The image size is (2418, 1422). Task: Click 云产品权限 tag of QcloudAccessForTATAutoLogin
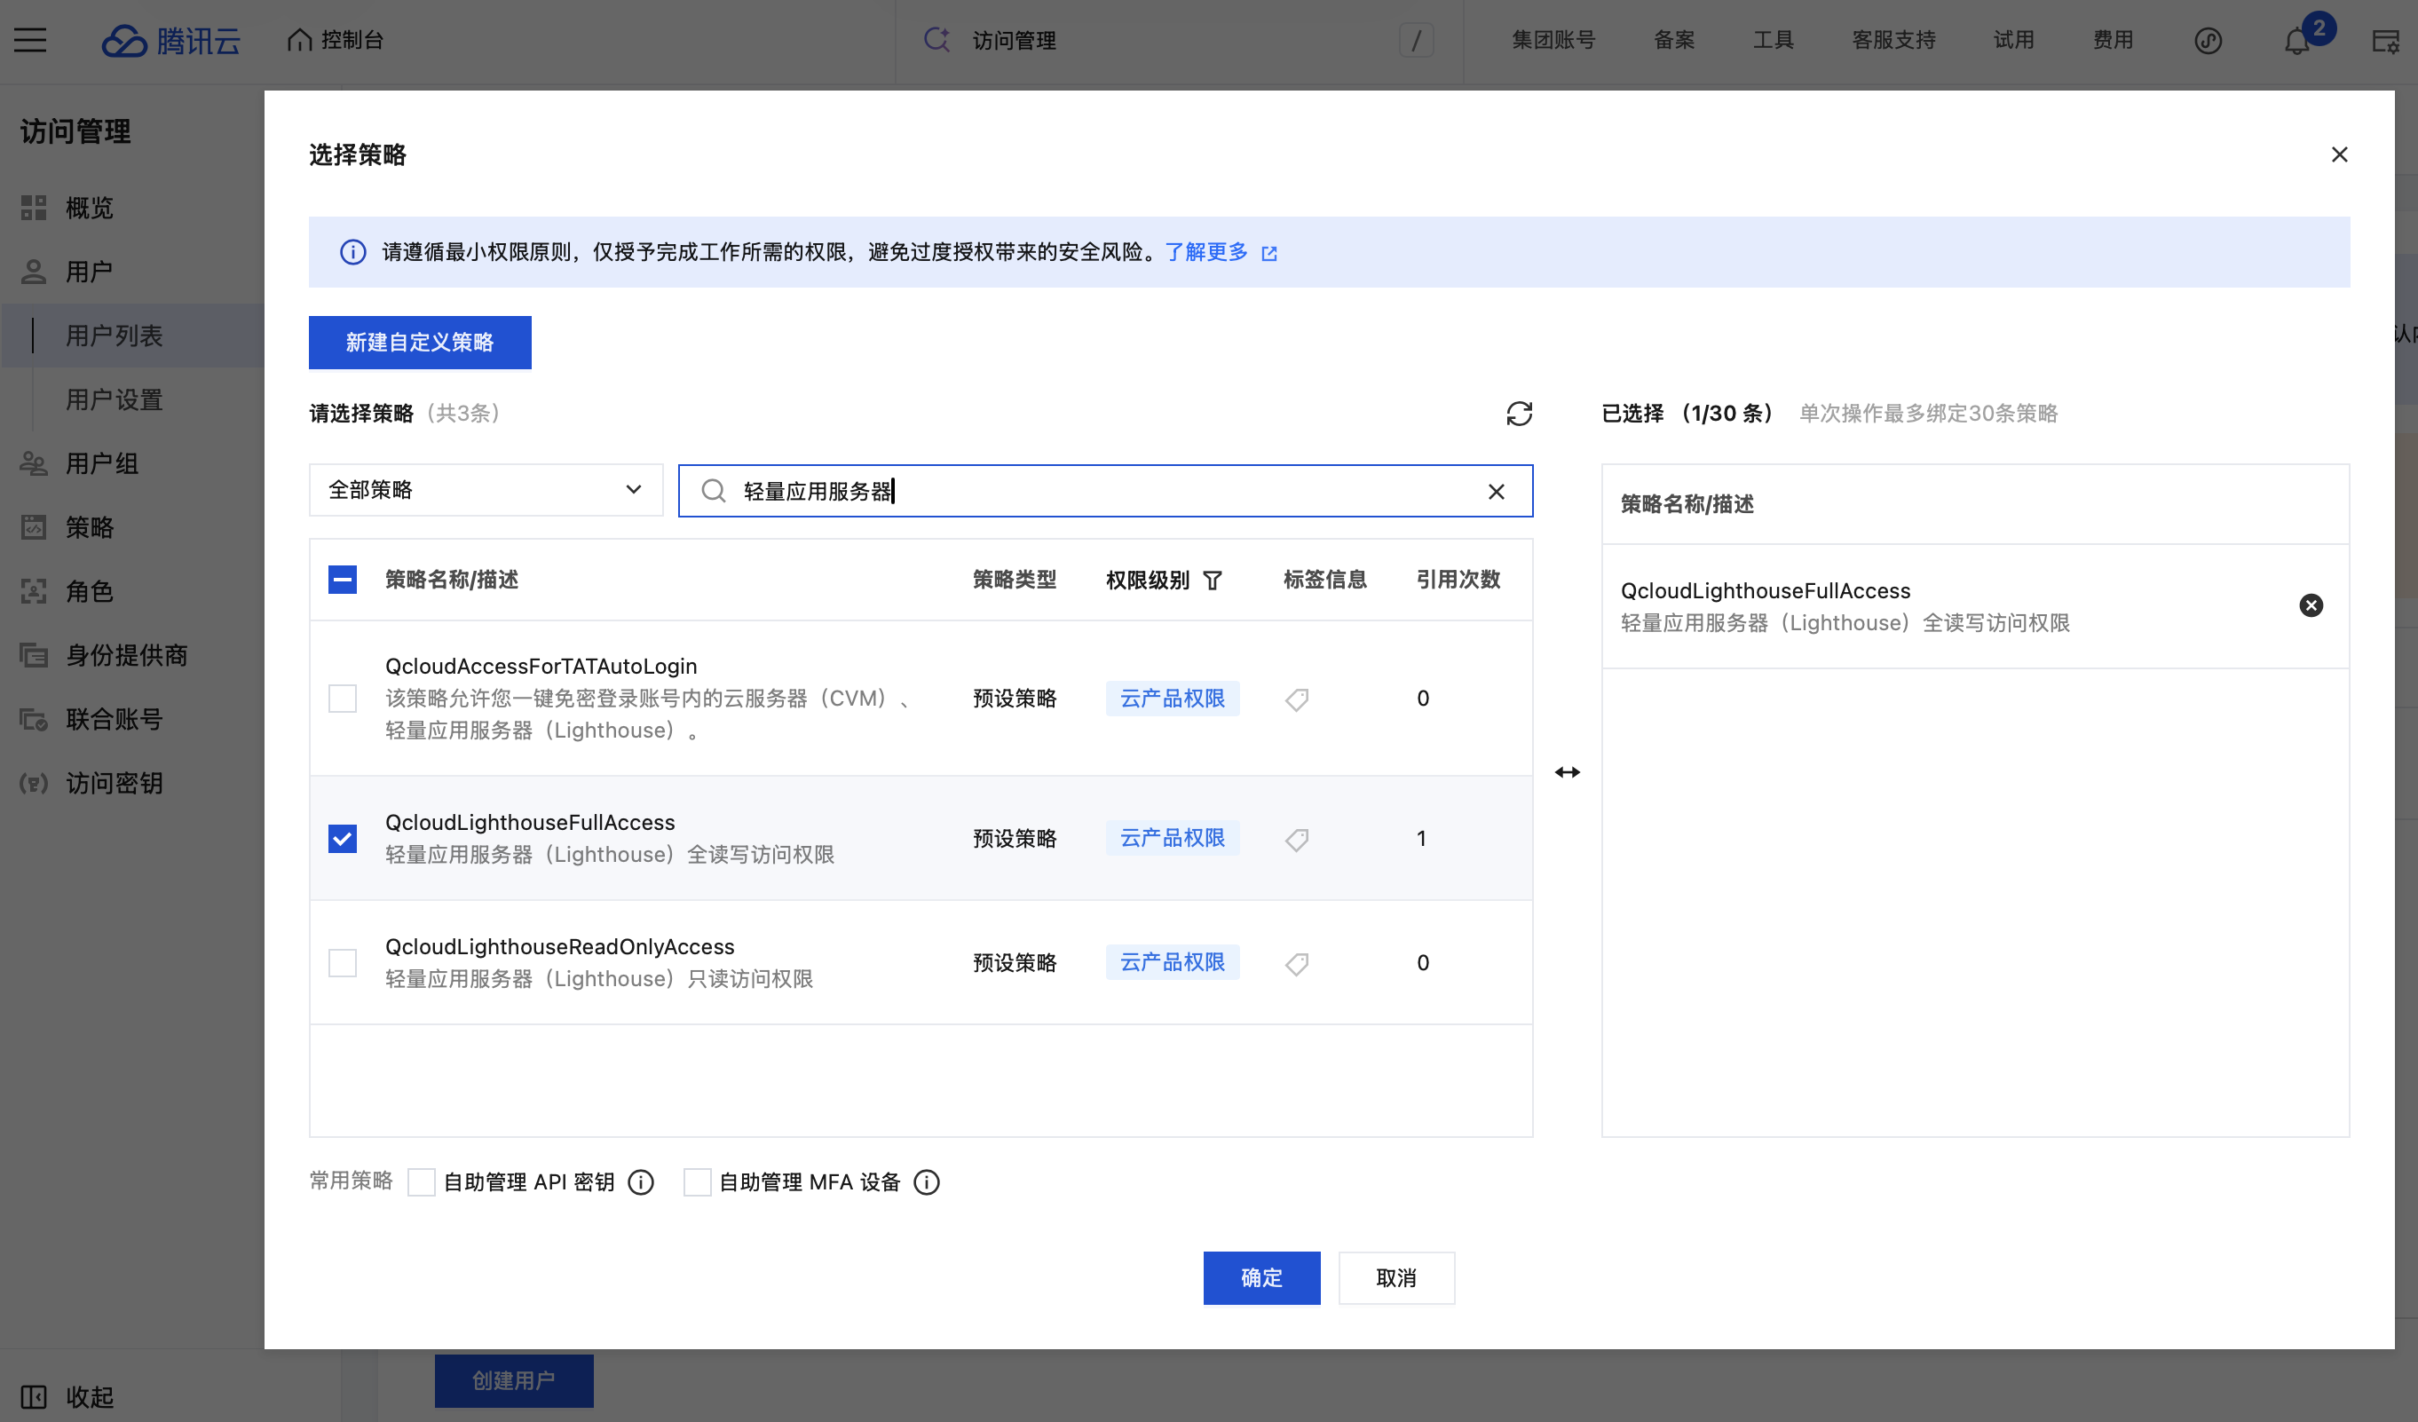[1173, 699]
